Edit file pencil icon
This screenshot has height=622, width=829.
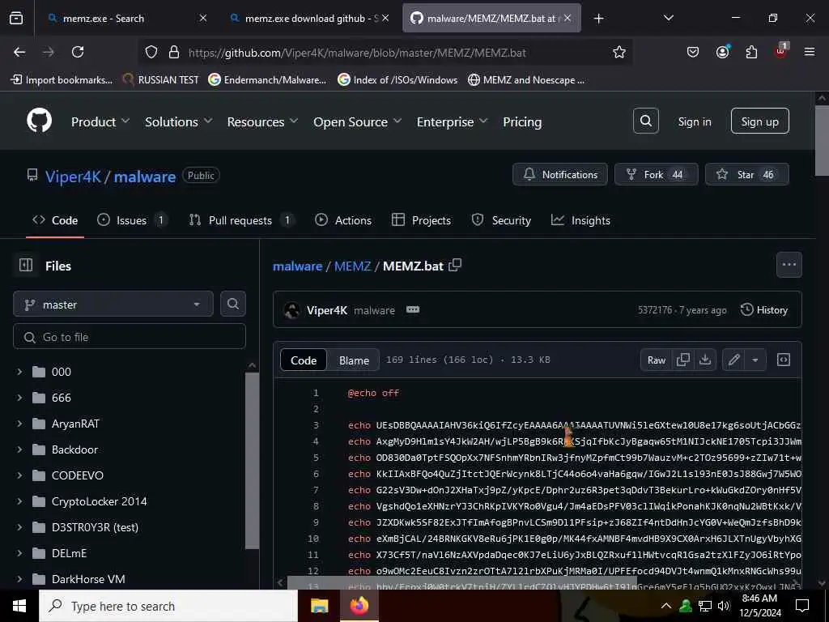point(733,360)
